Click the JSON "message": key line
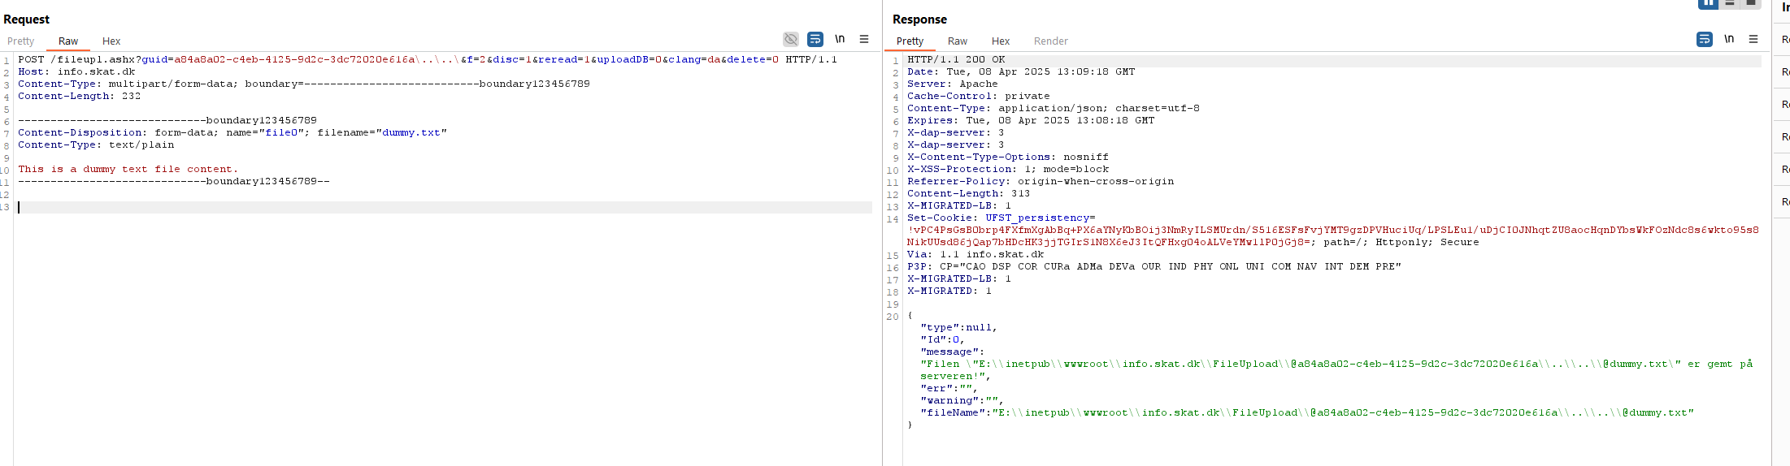The height and width of the screenshot is (466, 1790). click(x=953, y=352)
